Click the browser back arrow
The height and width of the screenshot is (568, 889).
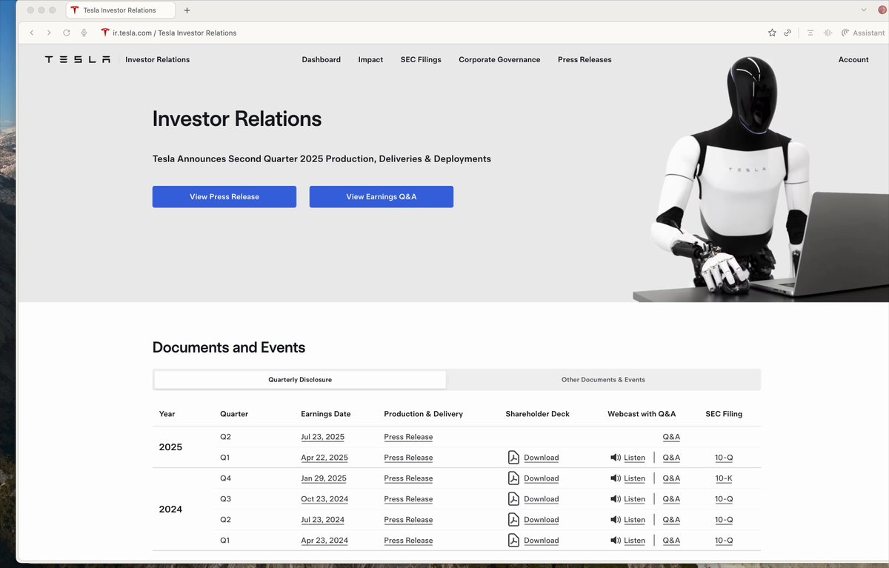click(x=32, y=33)
